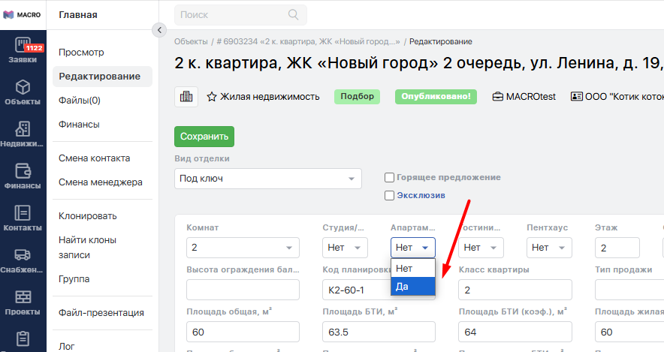Viewport: 664px width, 352px height.
Task: Open Объекты cube icon in navigation
Action: 23,92
